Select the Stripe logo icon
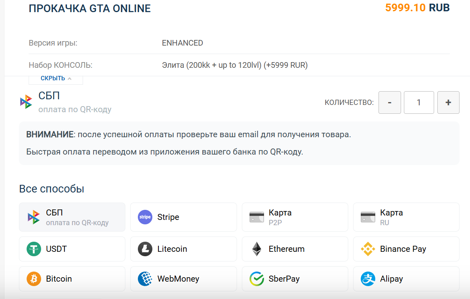The image size is (470, 299). pyautogui.click(x=145, y=217)
